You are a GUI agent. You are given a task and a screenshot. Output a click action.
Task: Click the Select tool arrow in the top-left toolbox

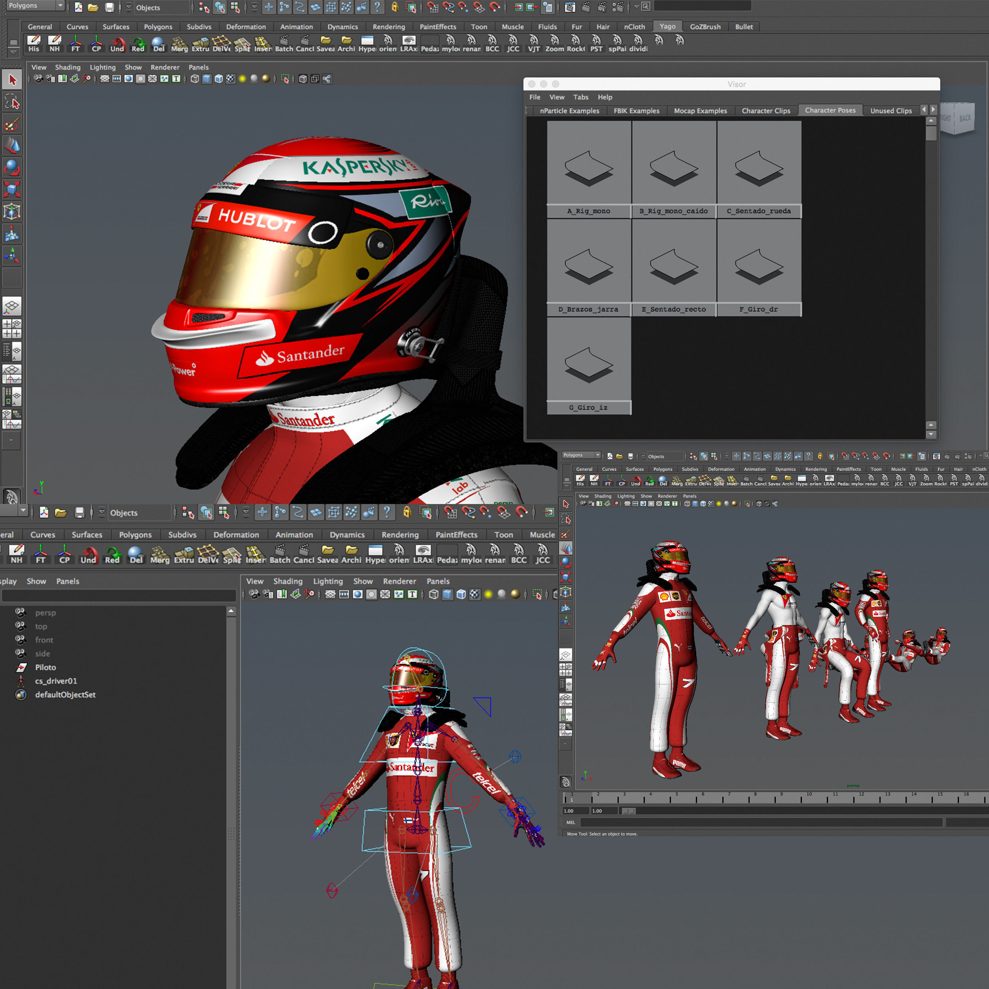click(12, 80)
